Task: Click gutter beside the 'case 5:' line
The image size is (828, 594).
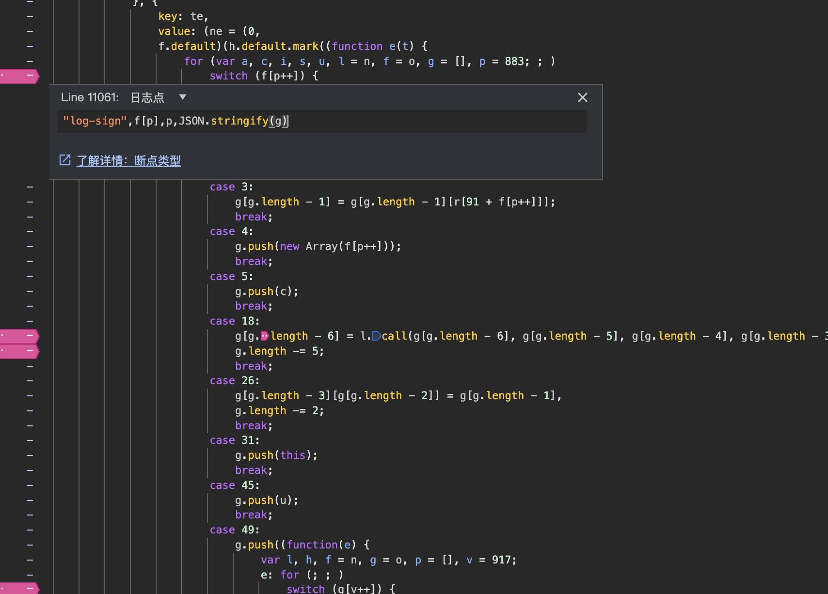Action: coord(30,277)
